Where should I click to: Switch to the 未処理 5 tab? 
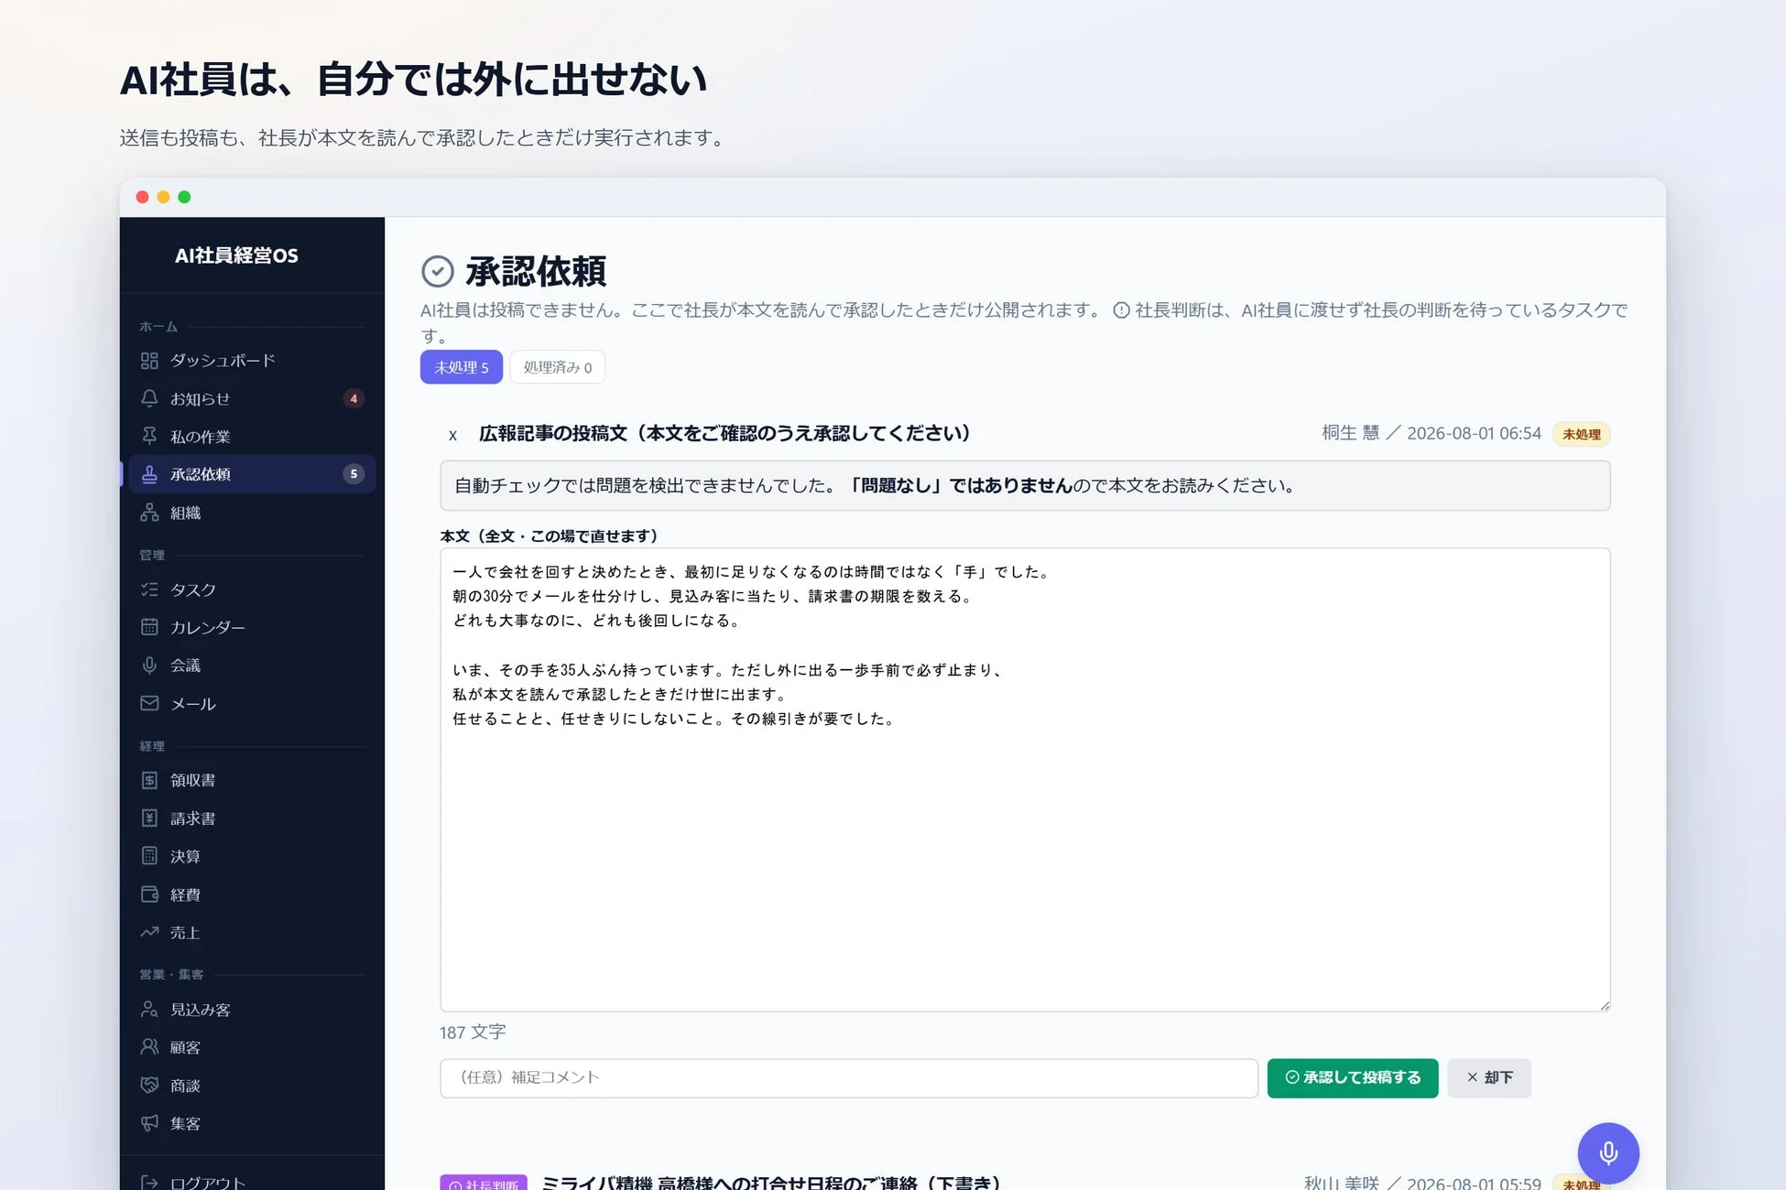[462, 367]
